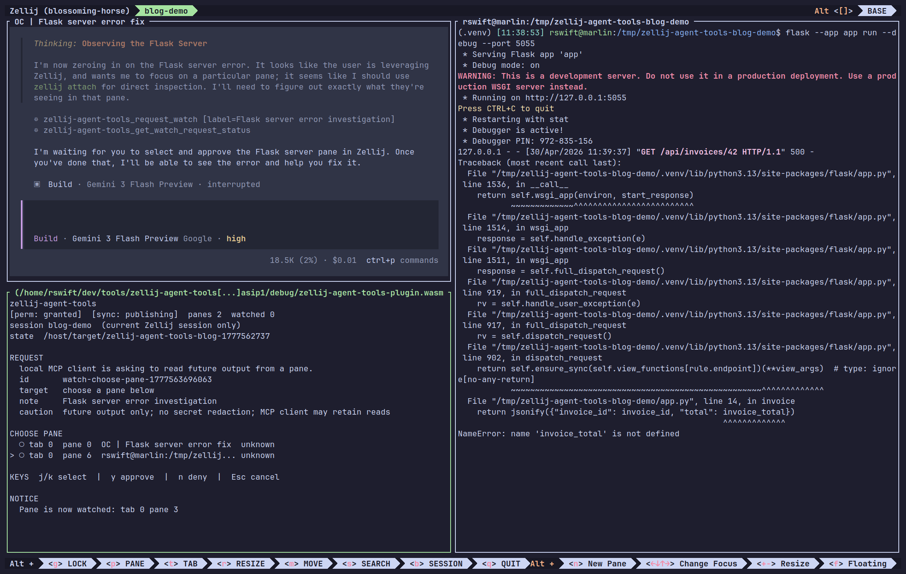Click the '$0.01' cost indicator
The image size is (906, 574).
tap(345, 260)
